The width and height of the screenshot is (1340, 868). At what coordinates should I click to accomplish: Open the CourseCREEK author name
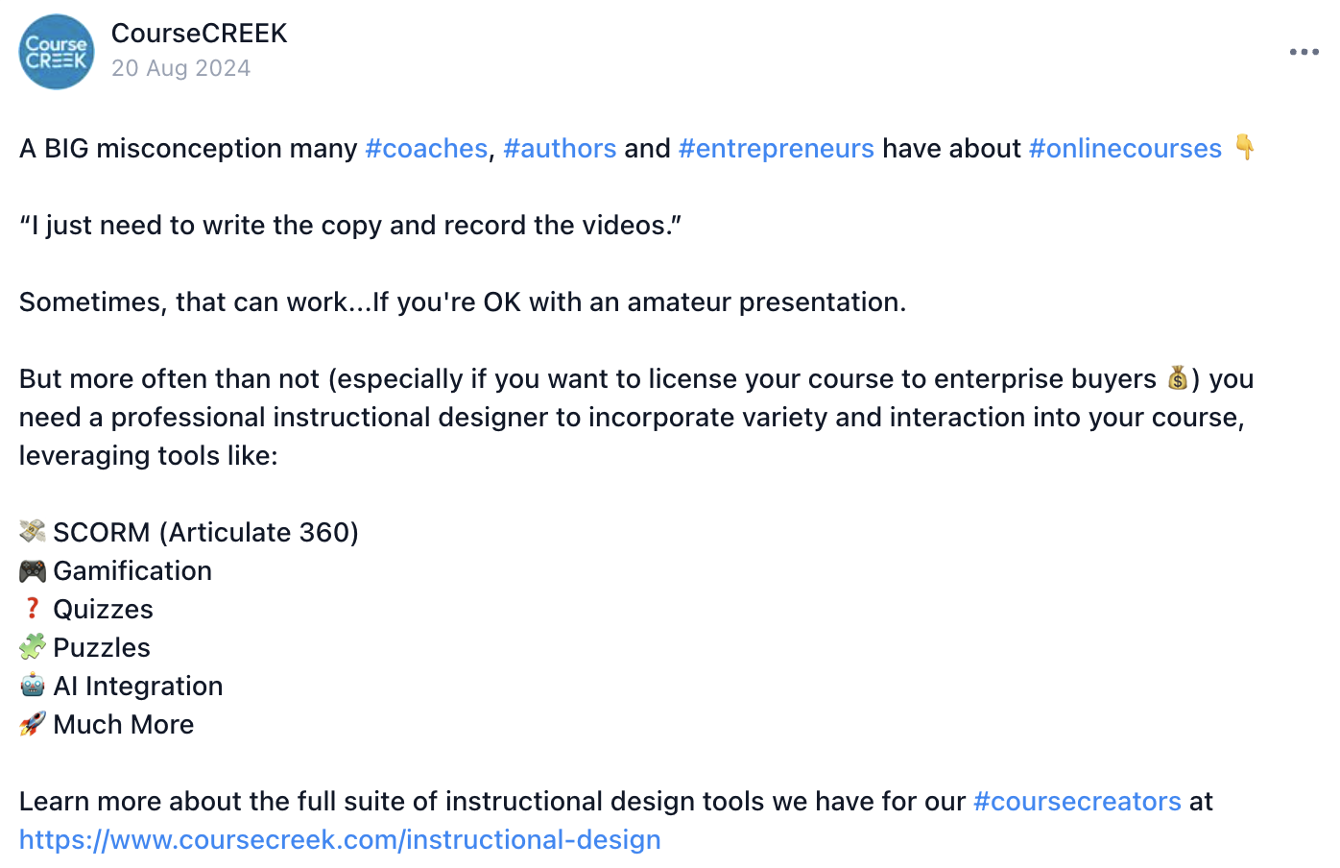pyautogui.click(x=200, y=34)
